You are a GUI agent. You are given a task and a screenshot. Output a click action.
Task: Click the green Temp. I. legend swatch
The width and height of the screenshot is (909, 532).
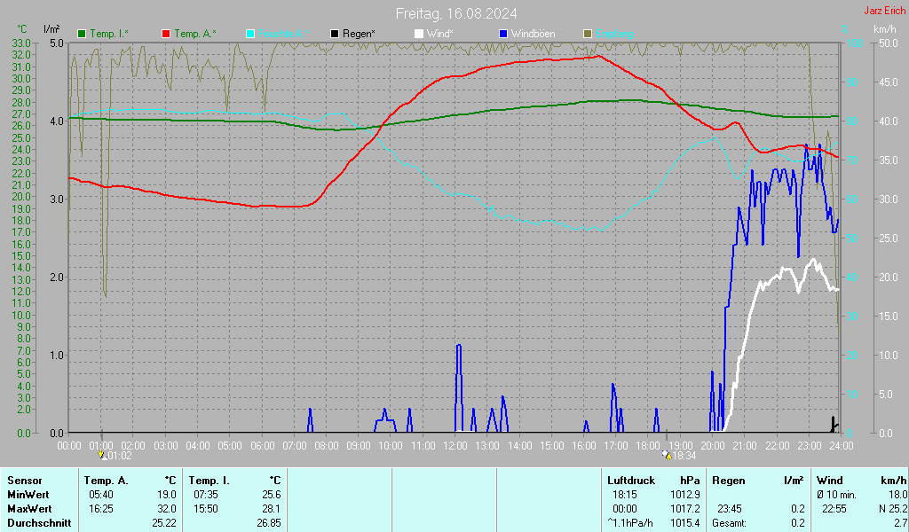click(83, 34)
